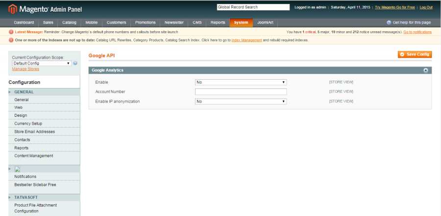Open the Enable dropdown for Google Analytics
The height and width of the screenshot is (216, 441).
pyautogui.click(x=241, y=82)
